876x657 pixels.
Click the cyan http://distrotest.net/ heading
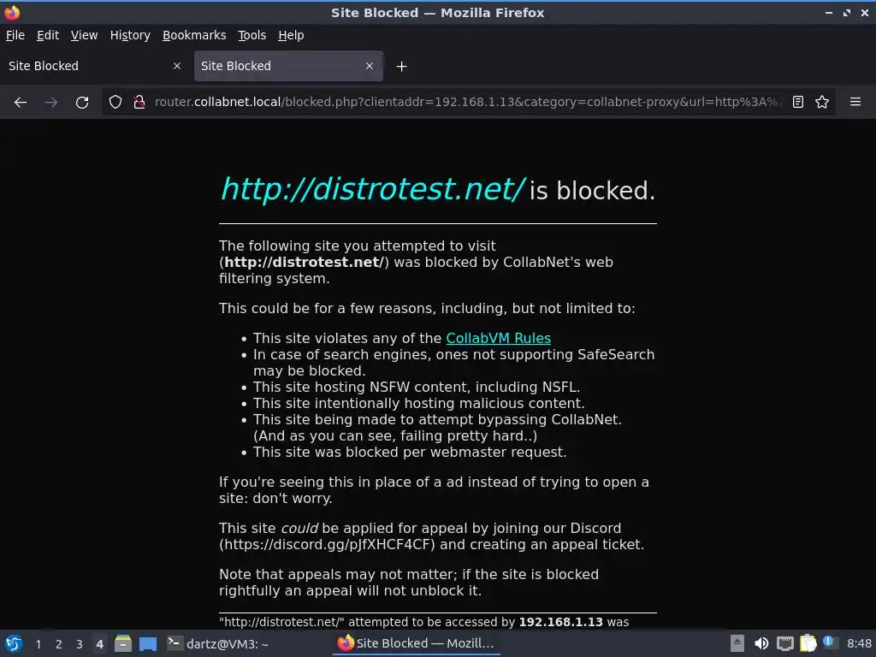[x=372, y=189]
